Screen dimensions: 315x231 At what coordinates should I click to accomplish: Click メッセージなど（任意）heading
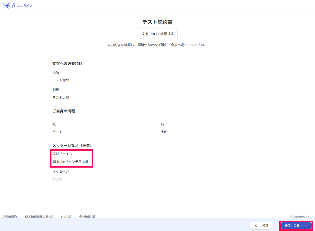pyautogui.click(x=72, y=145)
